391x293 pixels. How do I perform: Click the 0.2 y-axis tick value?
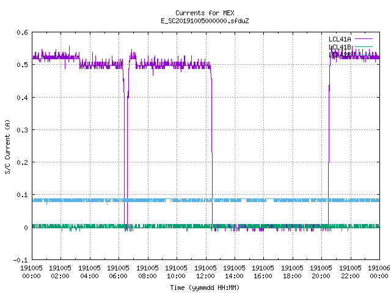tap(22, 162)
